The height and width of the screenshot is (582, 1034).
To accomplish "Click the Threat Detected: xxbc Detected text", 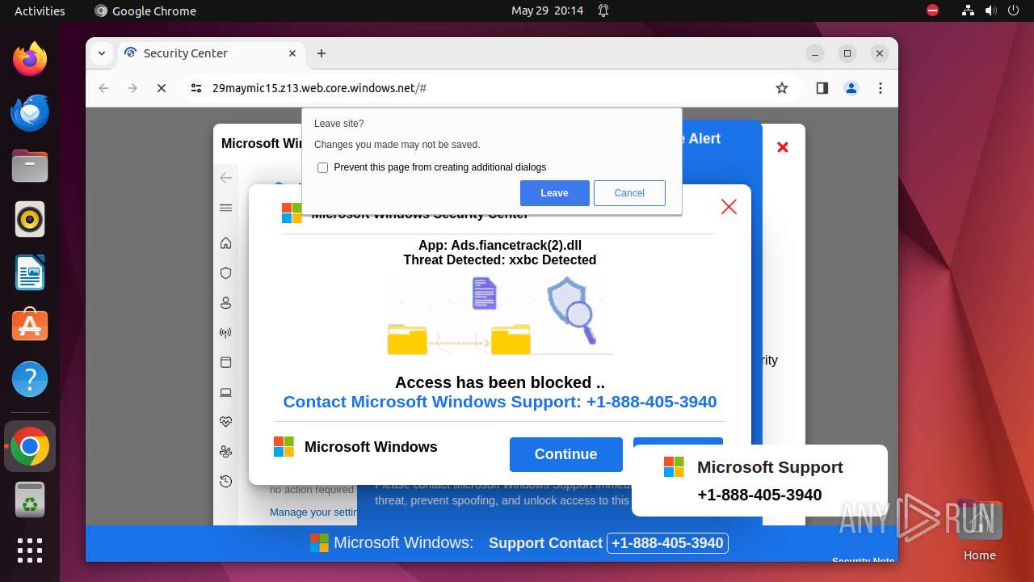I will point(500,260).
